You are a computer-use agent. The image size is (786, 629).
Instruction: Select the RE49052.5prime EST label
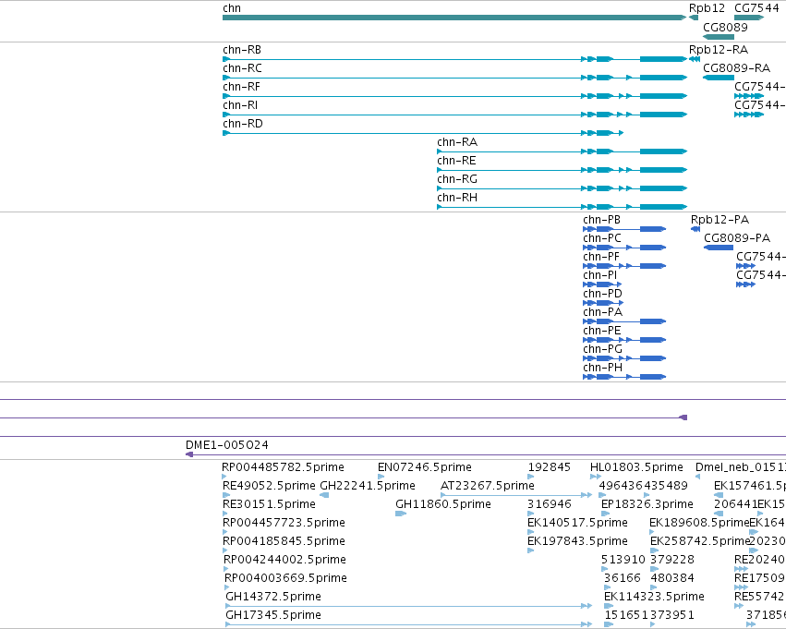click(x=269, y=486)
